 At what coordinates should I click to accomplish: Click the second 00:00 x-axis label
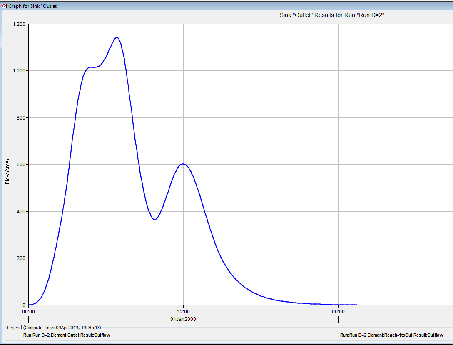tap(338, 311)
